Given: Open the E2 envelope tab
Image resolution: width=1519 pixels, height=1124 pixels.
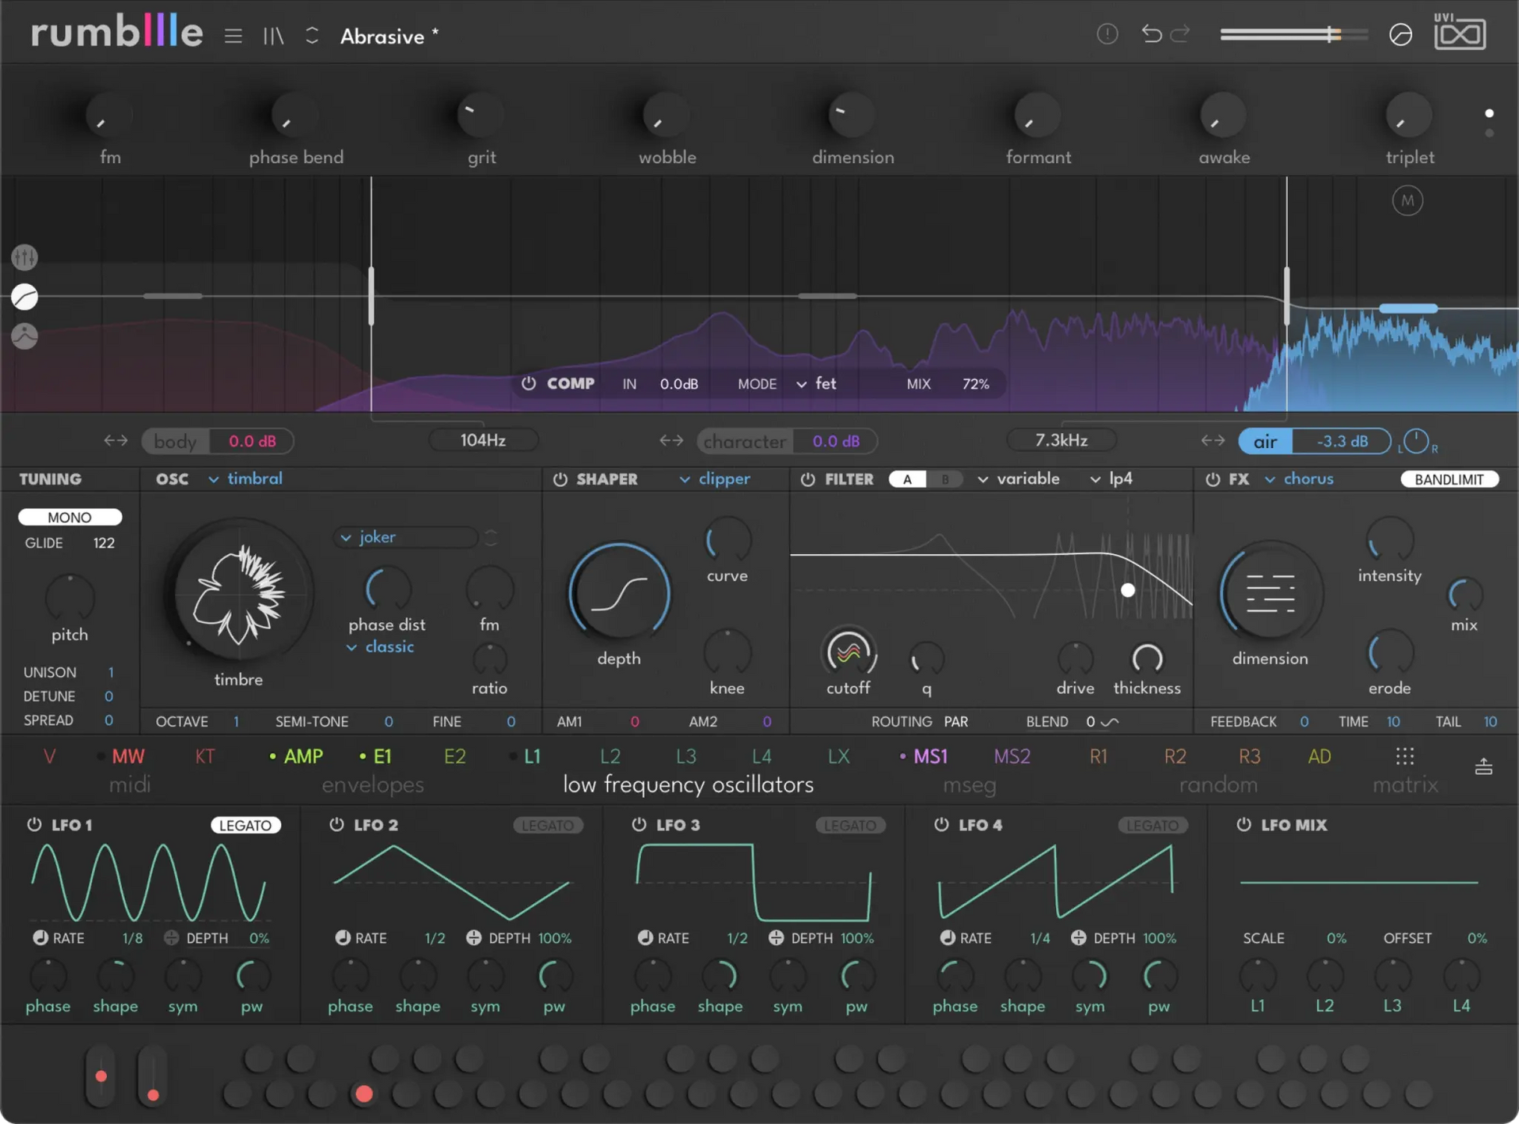Looking at the screenshot, I should coord(454,756).
